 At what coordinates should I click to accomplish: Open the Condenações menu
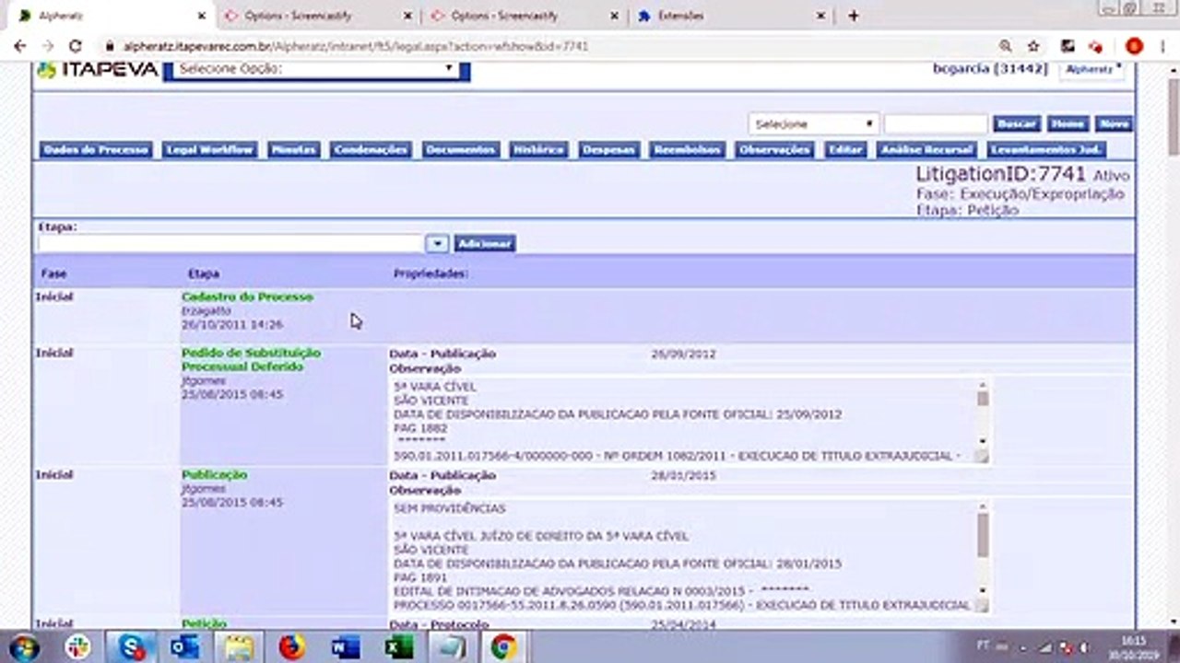click(x=371, y=149)
